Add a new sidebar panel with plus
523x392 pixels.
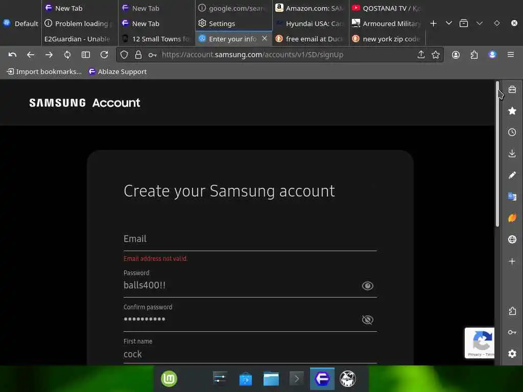pyautogui.click(x=512, y=261)
